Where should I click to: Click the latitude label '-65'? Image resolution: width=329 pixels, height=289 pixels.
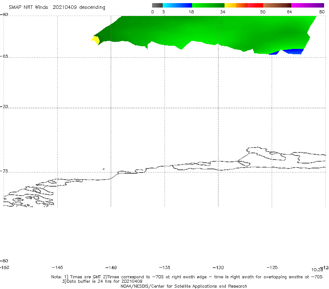click(4, 56)
